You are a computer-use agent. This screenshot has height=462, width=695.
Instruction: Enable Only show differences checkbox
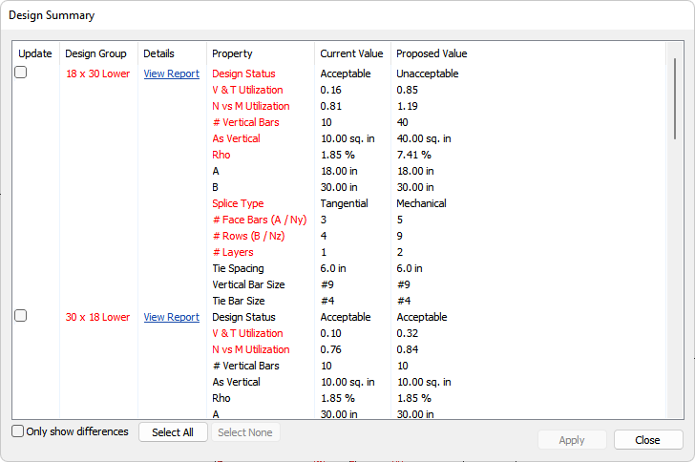18,431
